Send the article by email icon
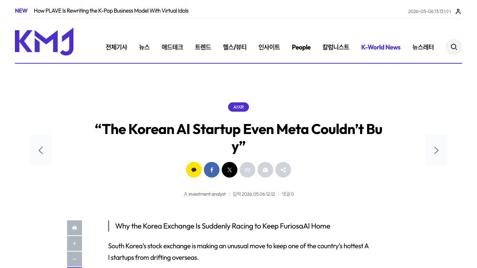 [265, 170]
